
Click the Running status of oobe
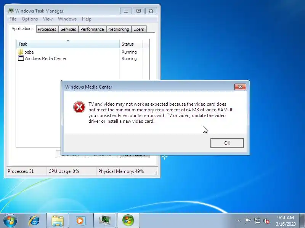pos(129,52)
